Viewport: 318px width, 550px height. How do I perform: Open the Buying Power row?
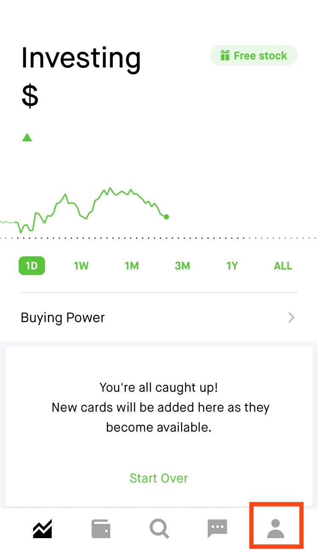tap(63, 317)
